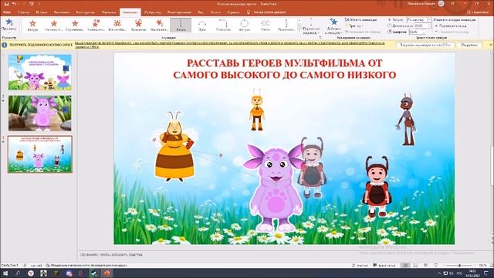Open Windows taskbar search
This screenshot has height=278, width=494.
click(17, 273)
